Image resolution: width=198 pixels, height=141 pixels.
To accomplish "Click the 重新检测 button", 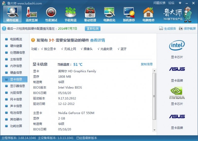I will click(93, 28).
